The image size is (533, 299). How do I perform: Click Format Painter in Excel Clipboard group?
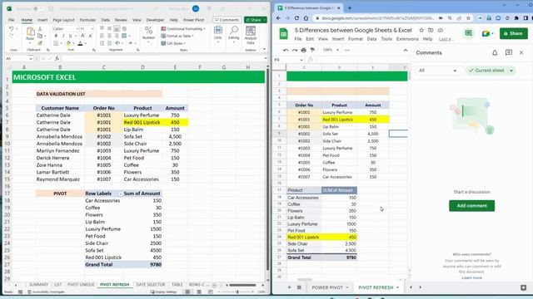[40, 43]
